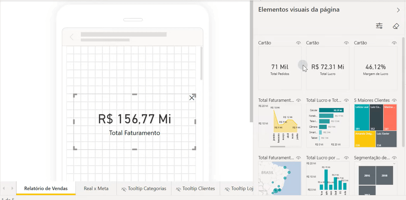
Task: Select the 5 Maiores Clientes treemap thumbnail
Action: coord(376,126)
